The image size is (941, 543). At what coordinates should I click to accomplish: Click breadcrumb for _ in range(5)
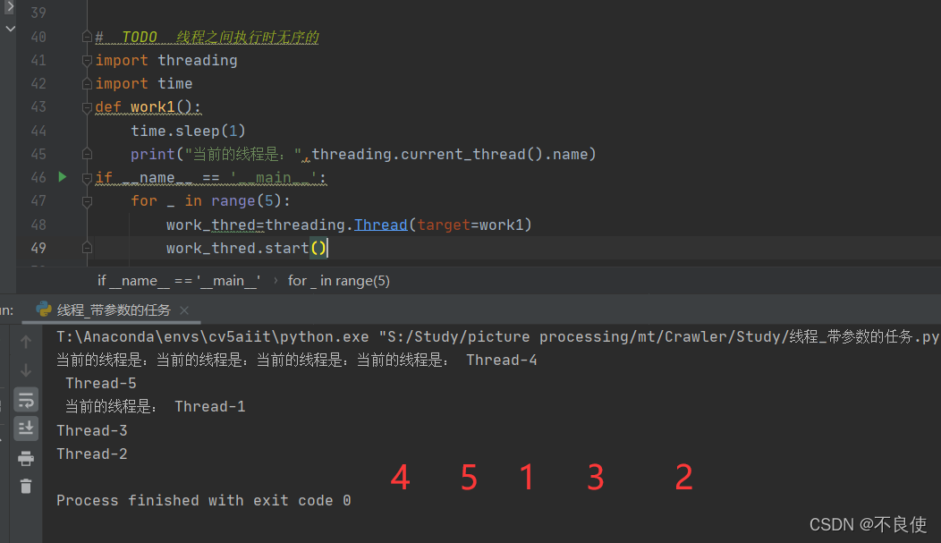[338, 281]
